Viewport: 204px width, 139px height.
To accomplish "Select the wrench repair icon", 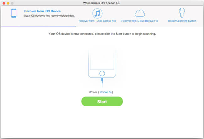I will [182, 13].
